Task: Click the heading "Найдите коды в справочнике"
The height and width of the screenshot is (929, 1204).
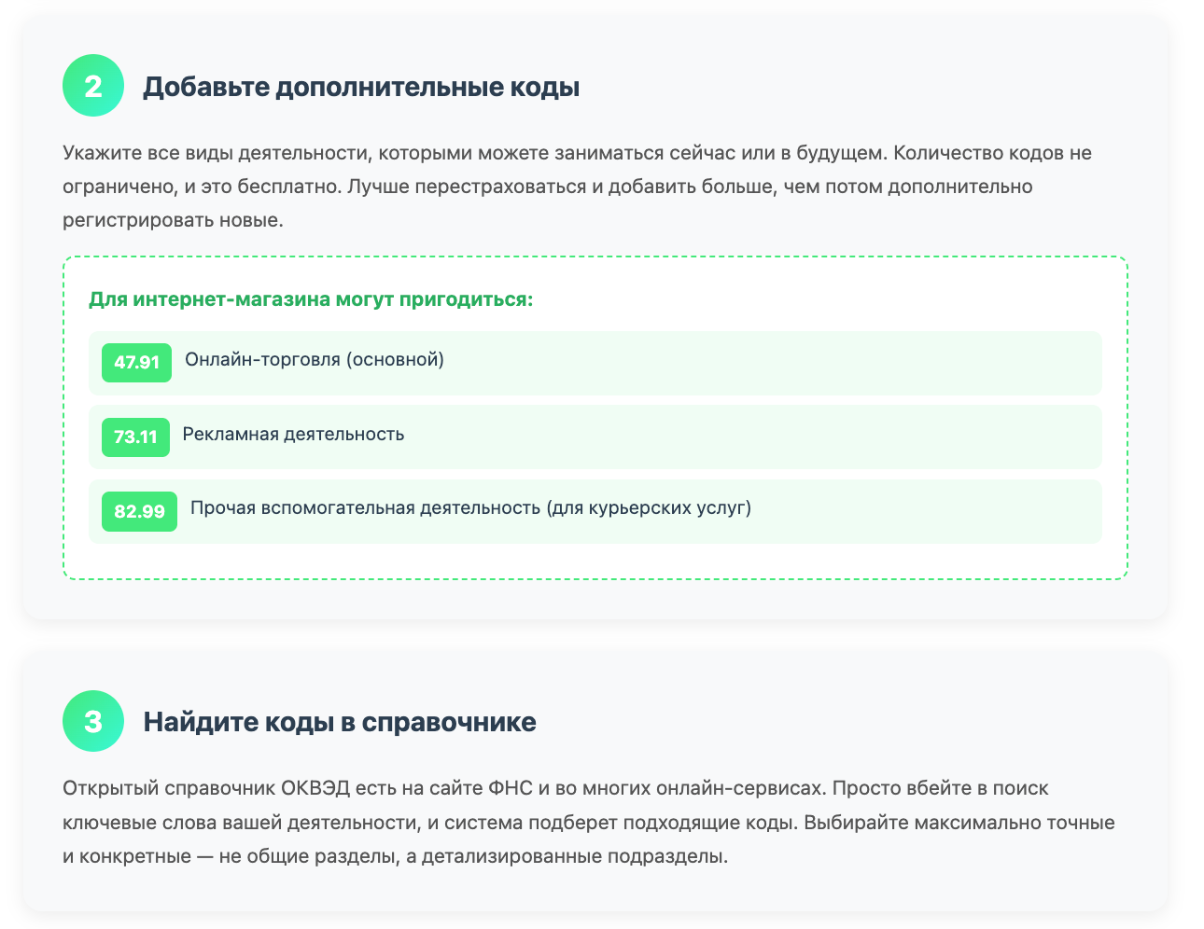Action: point(340,722)
